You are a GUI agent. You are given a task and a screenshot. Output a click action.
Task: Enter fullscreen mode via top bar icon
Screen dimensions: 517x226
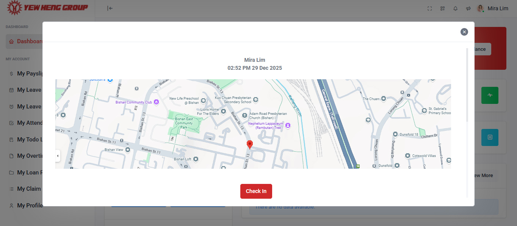429,8
